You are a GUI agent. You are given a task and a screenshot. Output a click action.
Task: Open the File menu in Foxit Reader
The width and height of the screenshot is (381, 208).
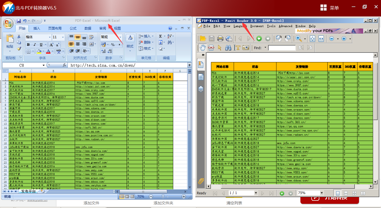click(x=207, y=26)
